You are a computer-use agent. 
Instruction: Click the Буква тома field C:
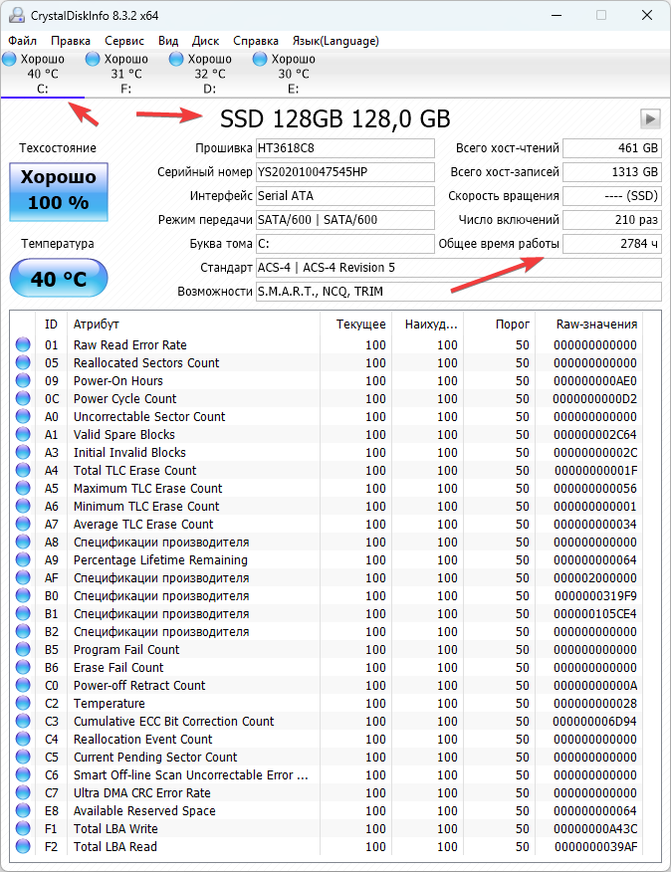coord(345,244)
